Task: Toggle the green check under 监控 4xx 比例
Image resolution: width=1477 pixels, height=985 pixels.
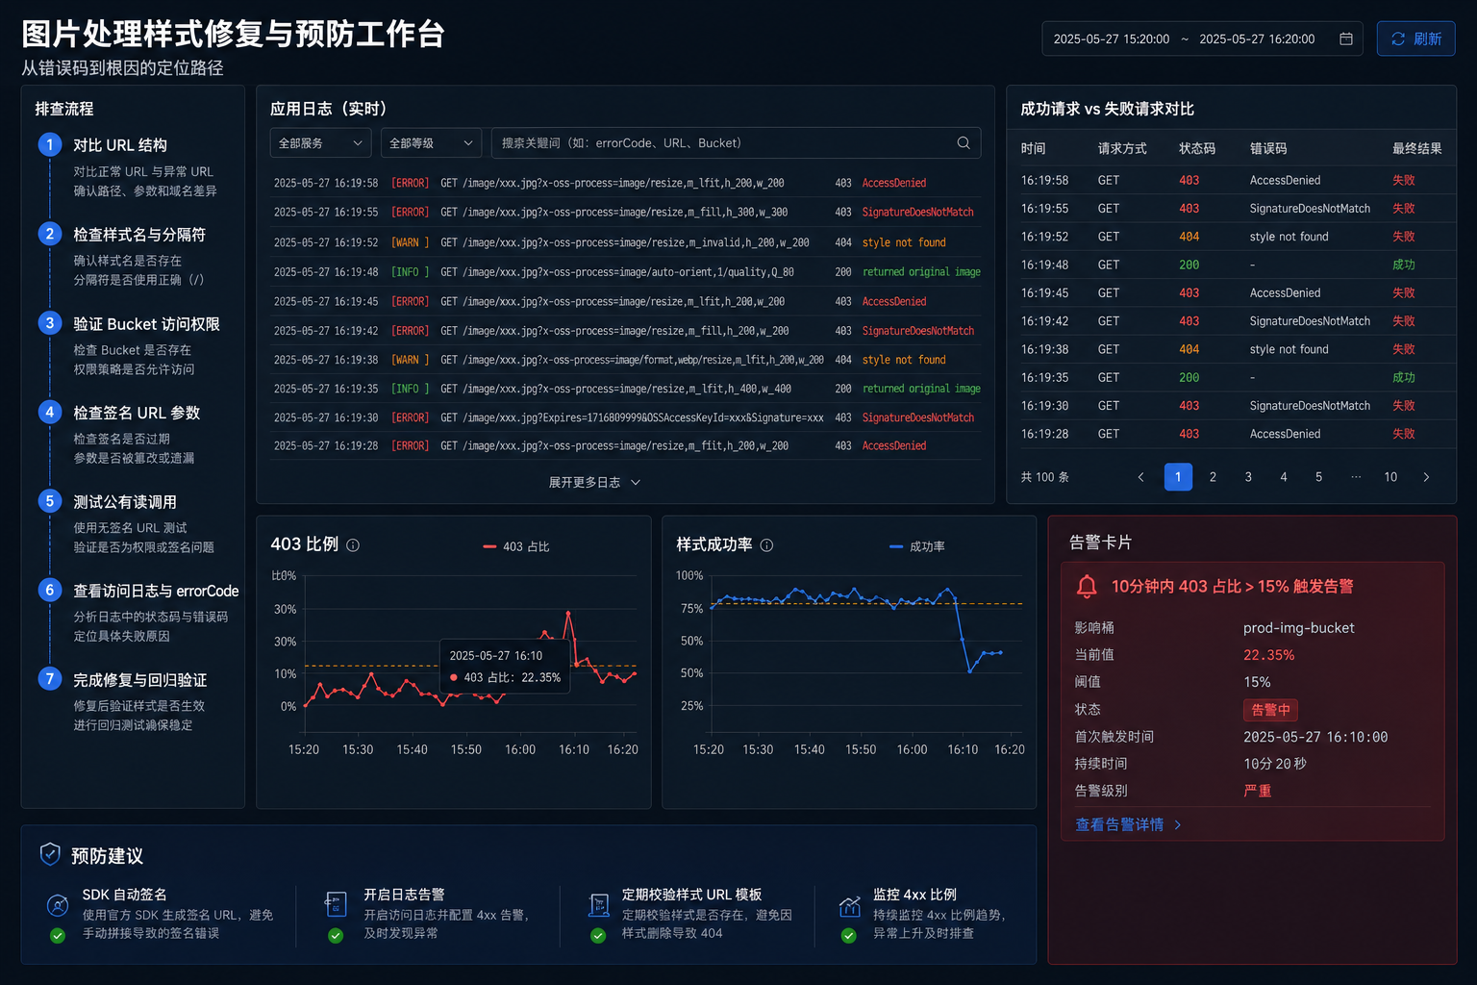Action: tap(849, 935)
